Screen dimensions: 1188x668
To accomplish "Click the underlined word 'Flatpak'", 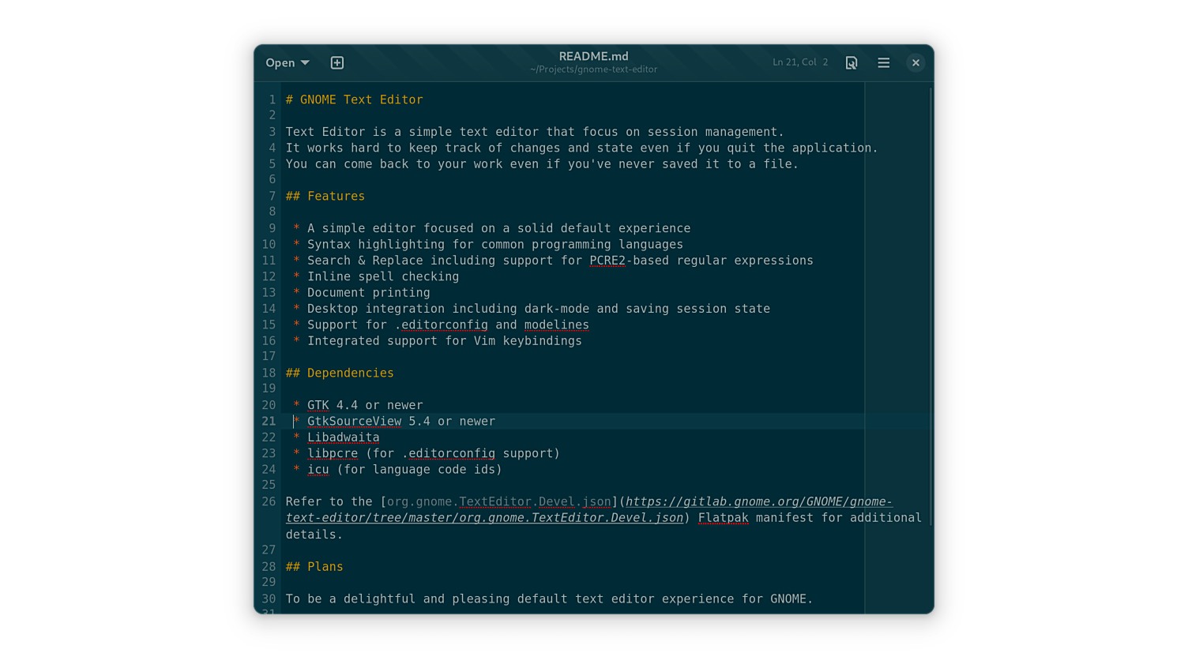I will pos(723,518).
